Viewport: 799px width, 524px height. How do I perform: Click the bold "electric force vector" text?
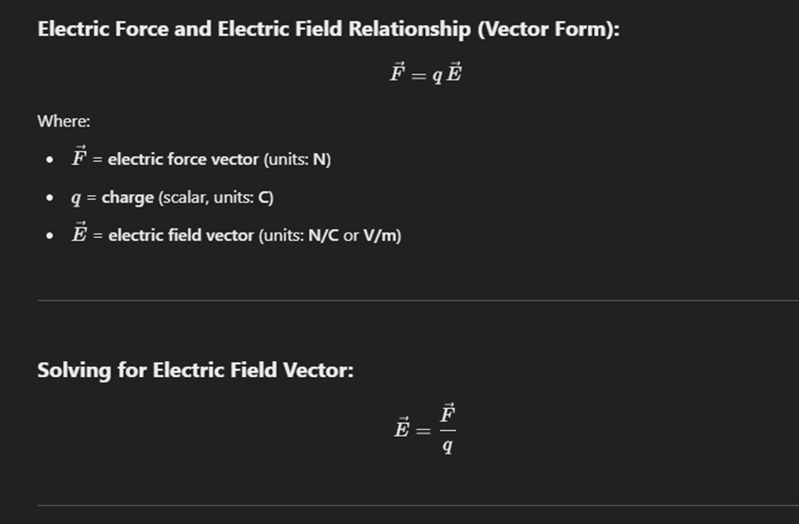pyautogui.click(x=183, y=159)
